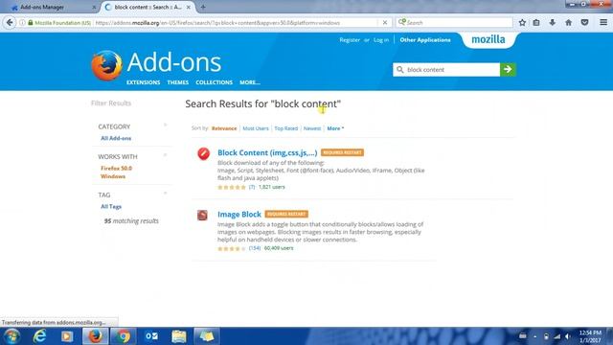
Task: Open Outlook from the taskbar
Action: click(x=151, y=336)
